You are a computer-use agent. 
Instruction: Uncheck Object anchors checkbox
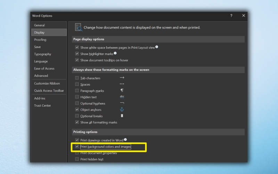click(x=77, y=110)
